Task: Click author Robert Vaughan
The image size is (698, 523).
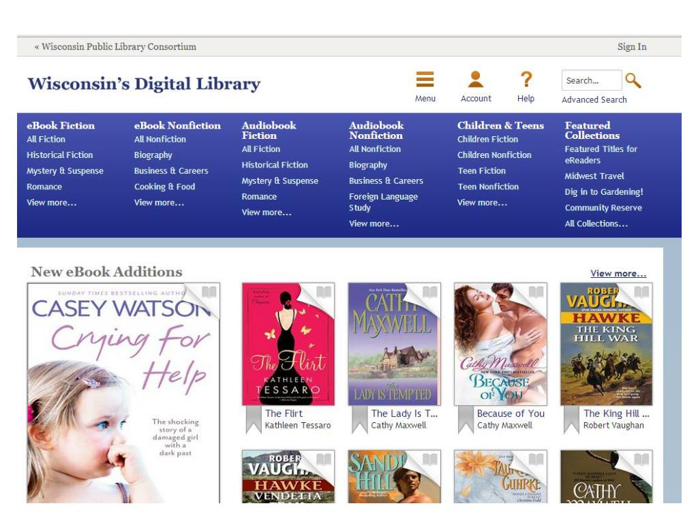Action: point(613,426)
